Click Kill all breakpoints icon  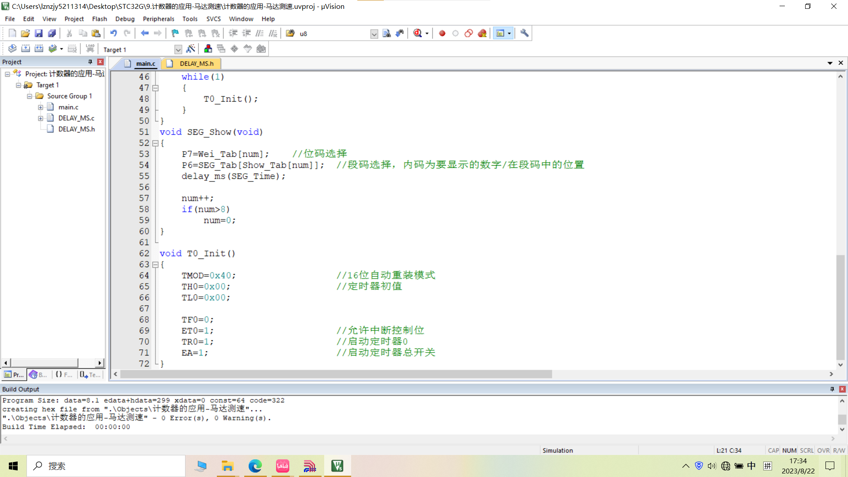point(482,33)
